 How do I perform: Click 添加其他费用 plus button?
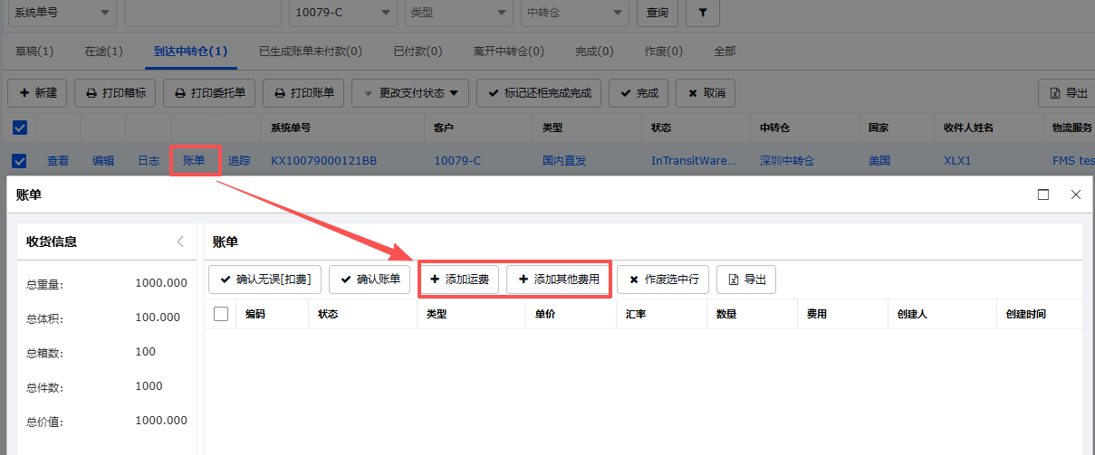coord(558,280)
